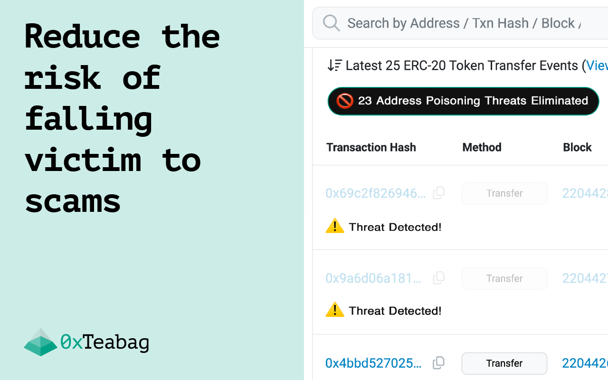Click the search magnifier icon

[x=331, y=23]
